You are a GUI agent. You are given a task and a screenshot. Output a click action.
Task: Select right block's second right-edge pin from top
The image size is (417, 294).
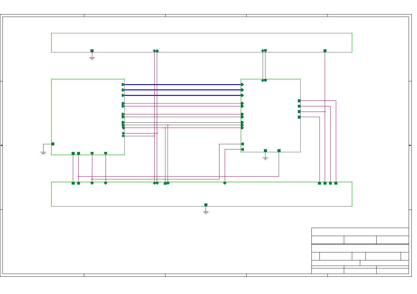point(299,106)
